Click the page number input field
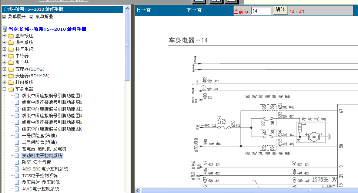The width and height of the screenshot is (358, 193). 261,11
